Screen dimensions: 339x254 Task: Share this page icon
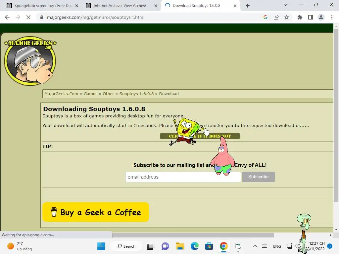[x=276, y=17]
